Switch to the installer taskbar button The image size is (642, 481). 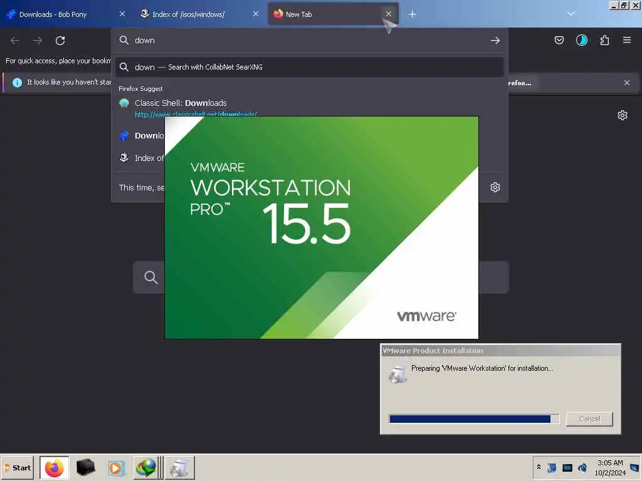click(x=179, y=467)
